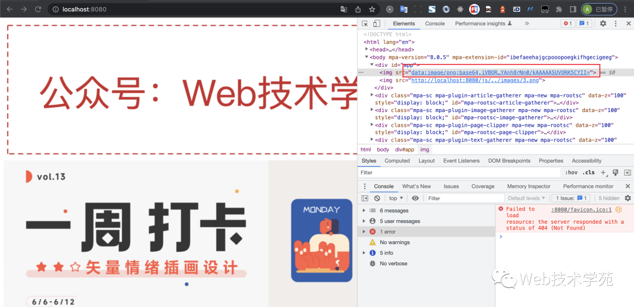Image resolution: width=634 pixels, height=307 pixels.
Task: Open the Google Translate extension
Action: pyautogui.click(x=403, y=9)
